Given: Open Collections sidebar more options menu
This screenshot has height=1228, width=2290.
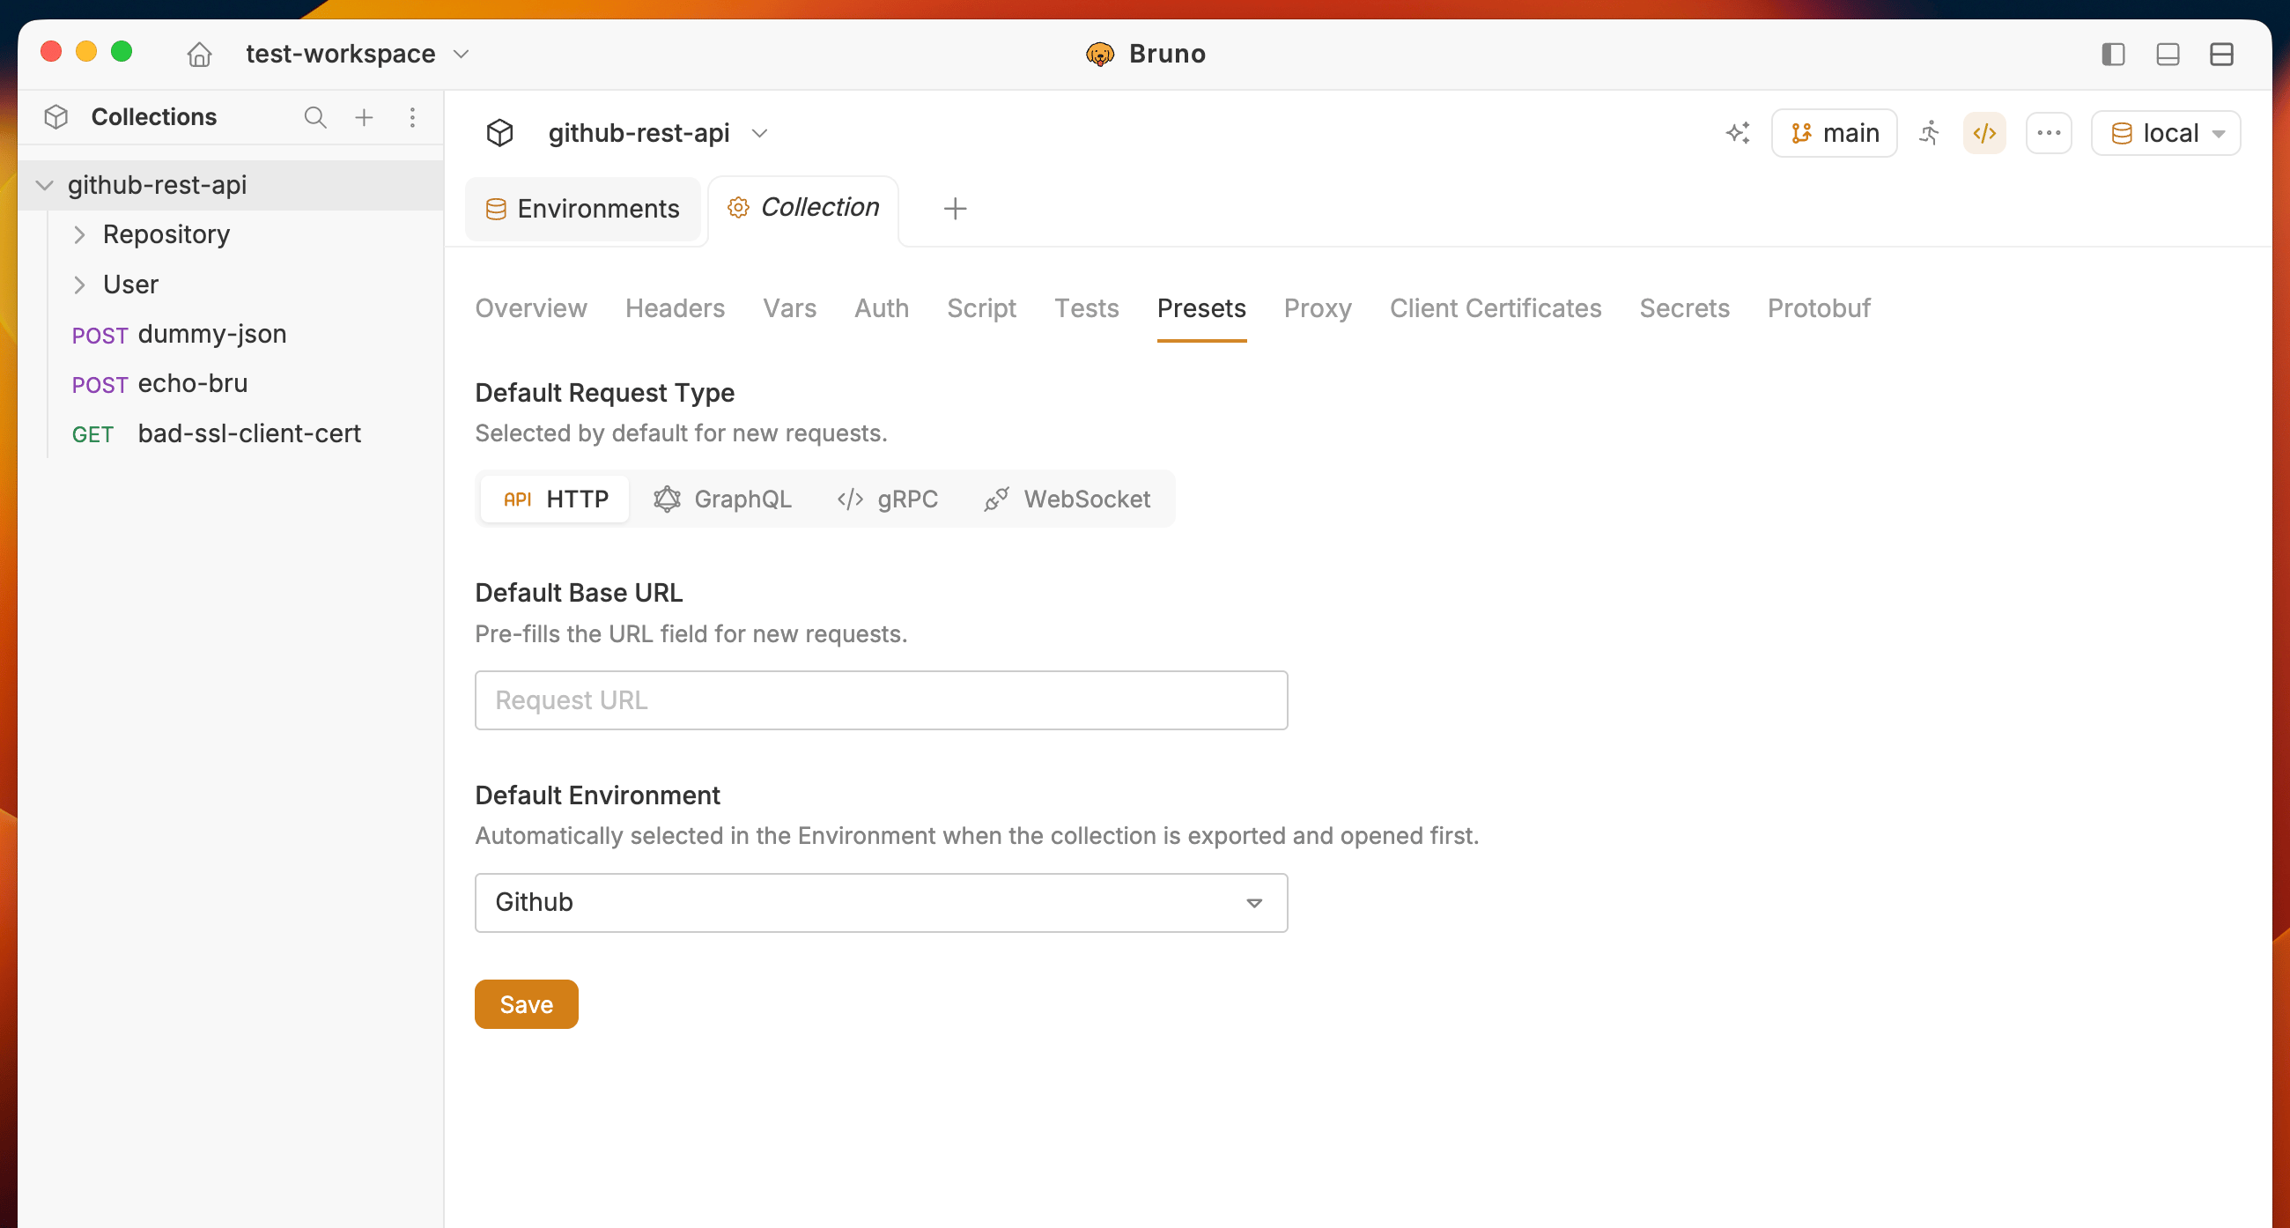Looking at the screenshot, I should coord(412,117).
